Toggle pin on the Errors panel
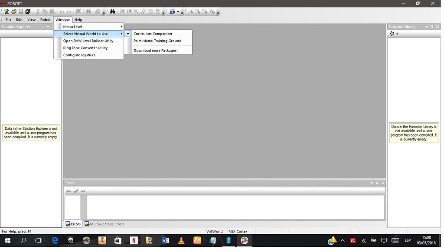Screen dimensions: 444x252 click(x=377, y=183)
